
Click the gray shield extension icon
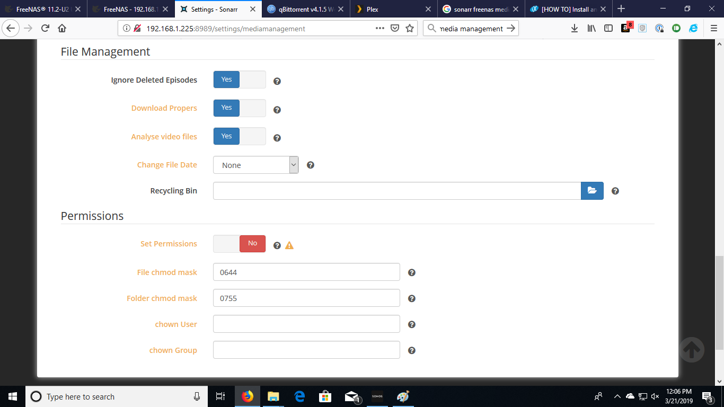tap(642, 29)
